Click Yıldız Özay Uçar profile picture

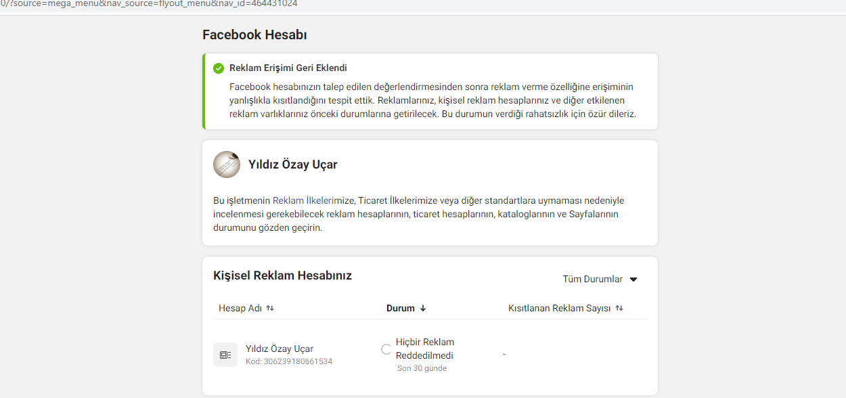point(227,164)
